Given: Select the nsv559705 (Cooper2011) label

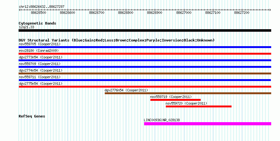Looking at the screenshot, I should 40,44.
